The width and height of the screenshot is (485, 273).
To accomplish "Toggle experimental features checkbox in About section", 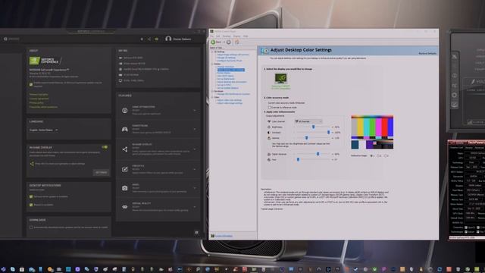I will tap(31, 84).
